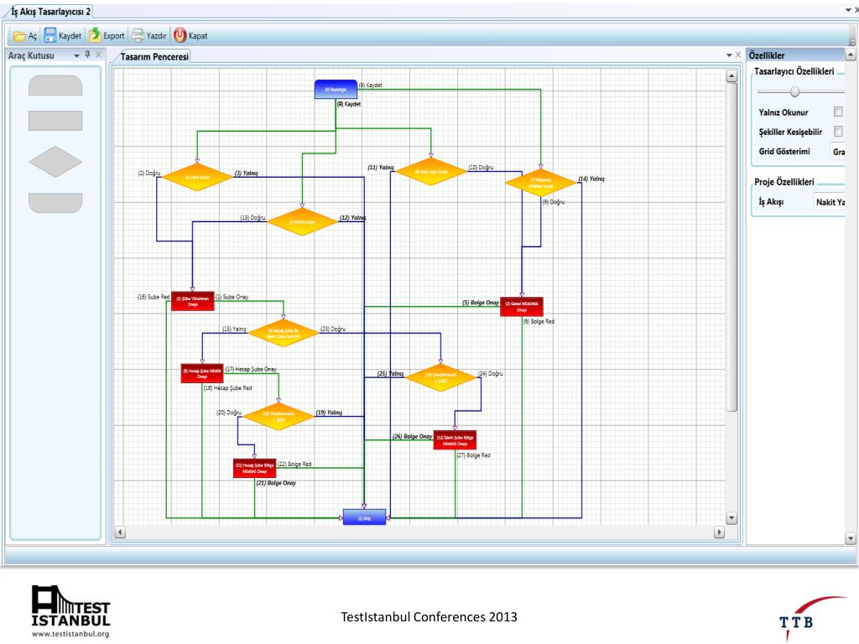Click the canvas vertical scrollbar down arrow
Image resolution: width=859 pixels, height=644 pixels.
tap(731, 518)
